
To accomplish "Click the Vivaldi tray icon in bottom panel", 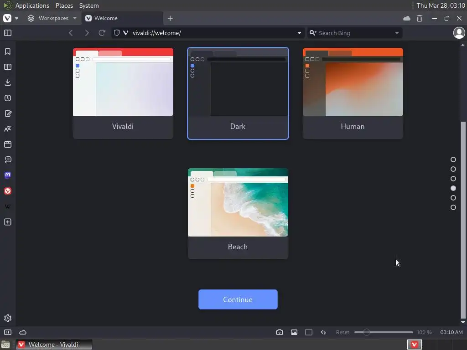I will (414, 345).
